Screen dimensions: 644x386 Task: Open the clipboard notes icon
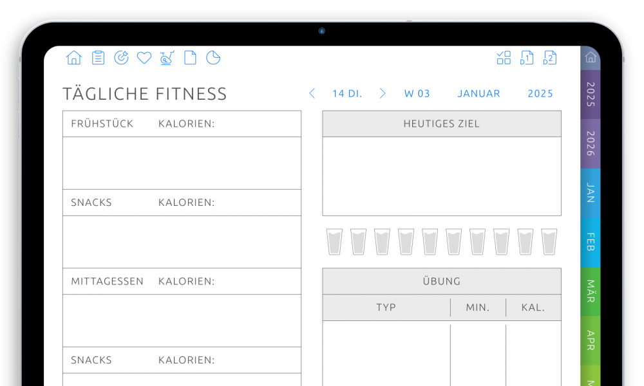[98, 58]
